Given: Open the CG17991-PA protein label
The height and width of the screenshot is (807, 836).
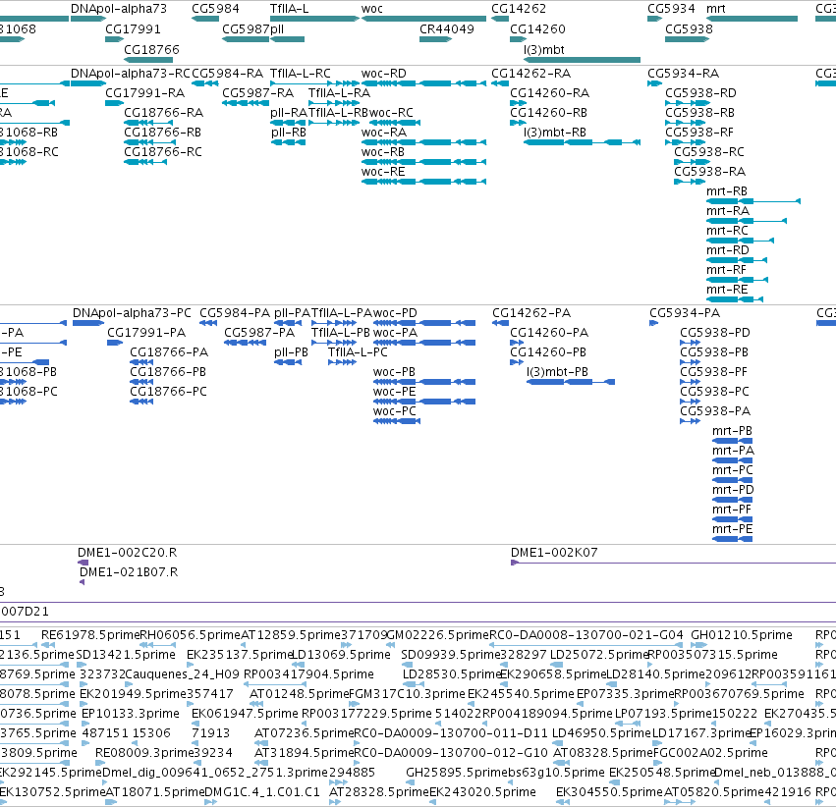Looking at the screenshot, I should (146, 333).
